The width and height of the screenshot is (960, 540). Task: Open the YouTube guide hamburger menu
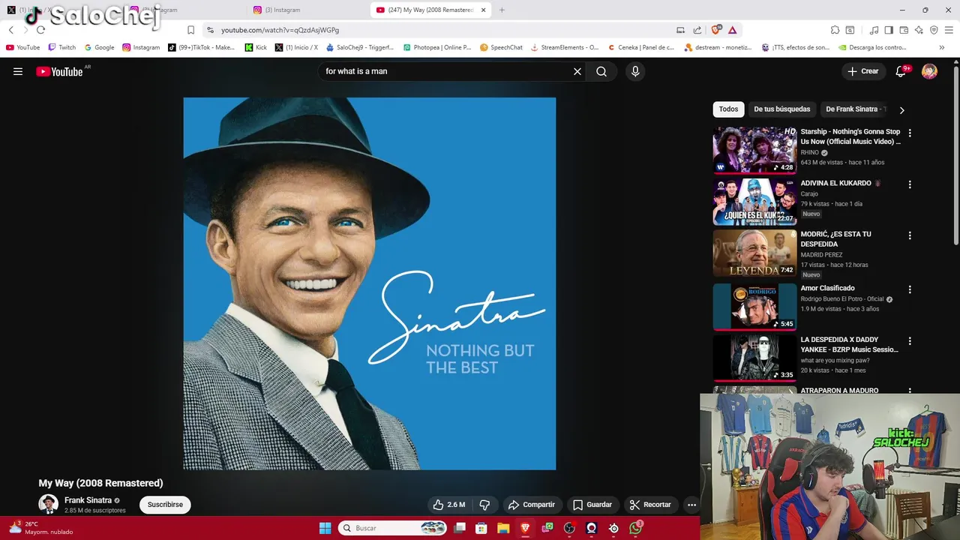point(18,71)
